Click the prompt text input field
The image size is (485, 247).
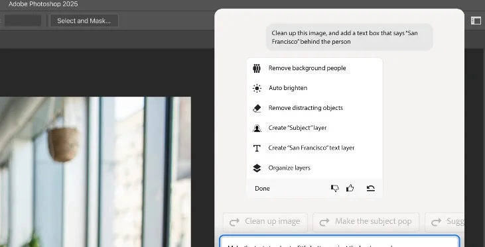tap(340, 242)
